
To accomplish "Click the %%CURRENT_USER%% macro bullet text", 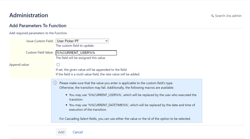I will 133,97.
